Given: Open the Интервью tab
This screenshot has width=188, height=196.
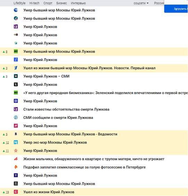Looking at the screenshot, I should (x=78, y=3).
